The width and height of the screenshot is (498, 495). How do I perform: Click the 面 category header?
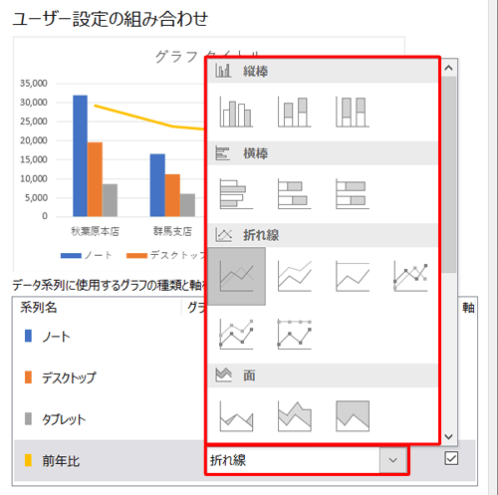323,375
